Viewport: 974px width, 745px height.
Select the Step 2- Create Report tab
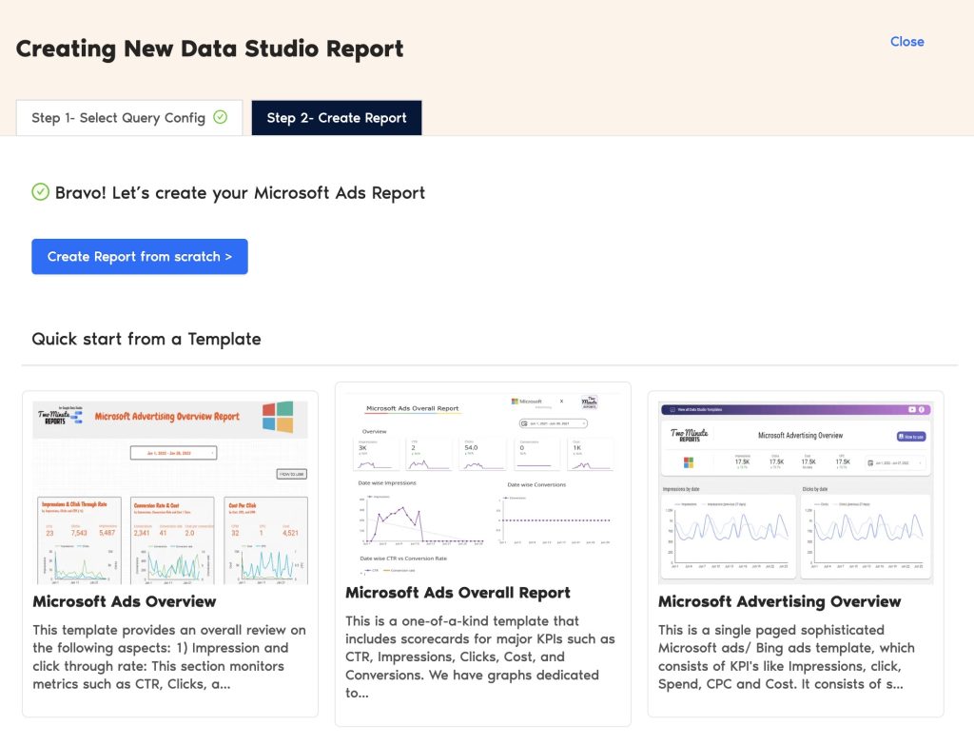[337, 117]
